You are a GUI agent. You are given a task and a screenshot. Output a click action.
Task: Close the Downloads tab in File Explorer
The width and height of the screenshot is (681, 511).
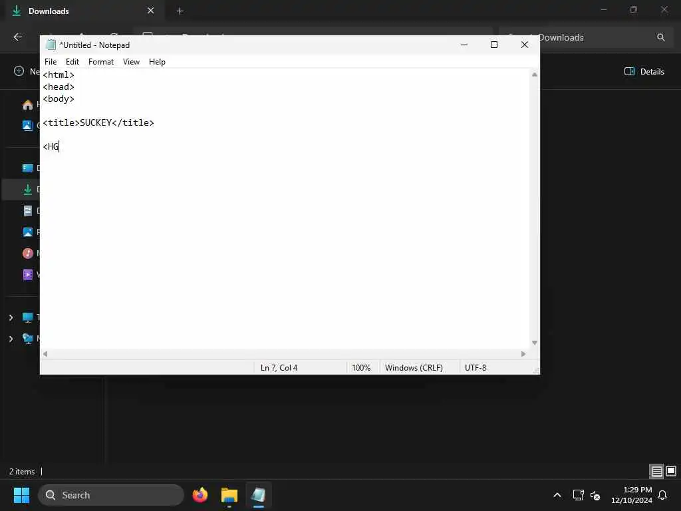coord(150,11)
